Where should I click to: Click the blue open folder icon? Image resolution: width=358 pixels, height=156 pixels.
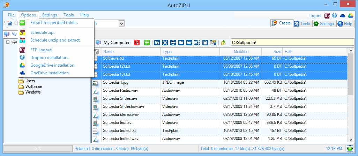click(189, 43)
